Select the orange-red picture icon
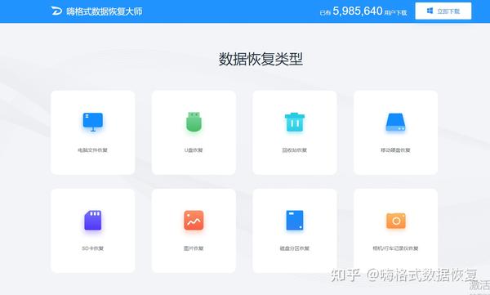The height and width of the screenshot is (295, 490). pos(194,220)
